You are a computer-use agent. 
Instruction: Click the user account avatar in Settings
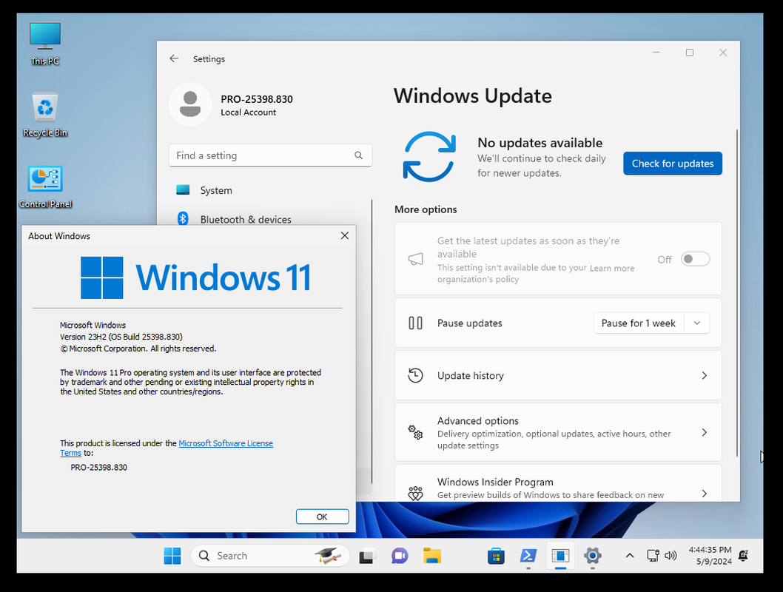tap(190, 104)
